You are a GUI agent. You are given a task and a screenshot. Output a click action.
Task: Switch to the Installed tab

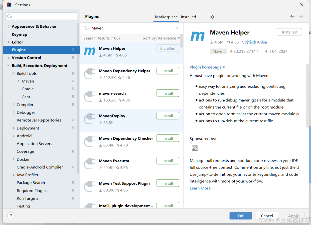(x=188, y=17)
